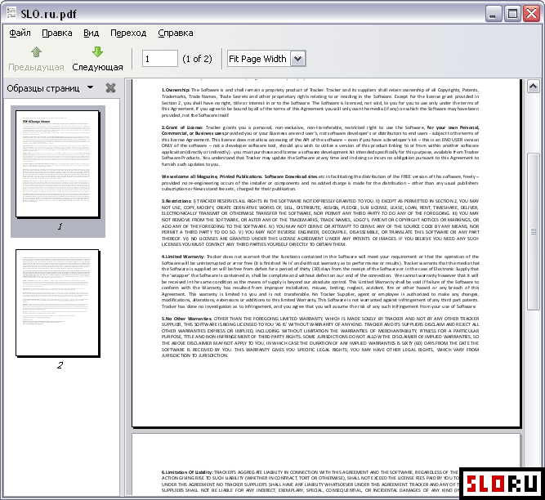Click the 'We welcome all Magazine' paragraph

320,183
